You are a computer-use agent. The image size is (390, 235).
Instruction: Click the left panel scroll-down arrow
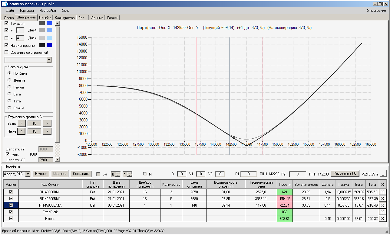(58, 159)
